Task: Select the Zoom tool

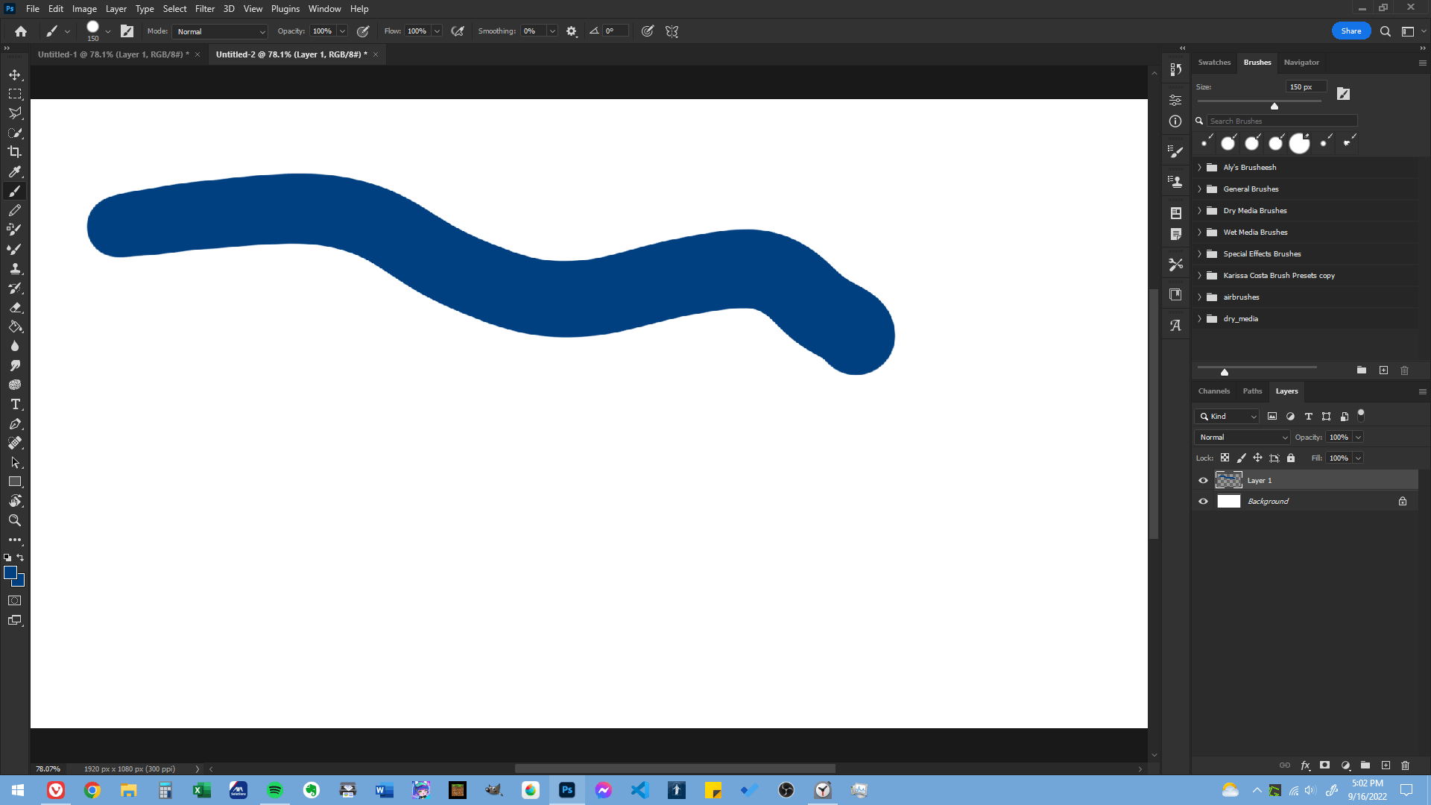Action: click(15, 520)
